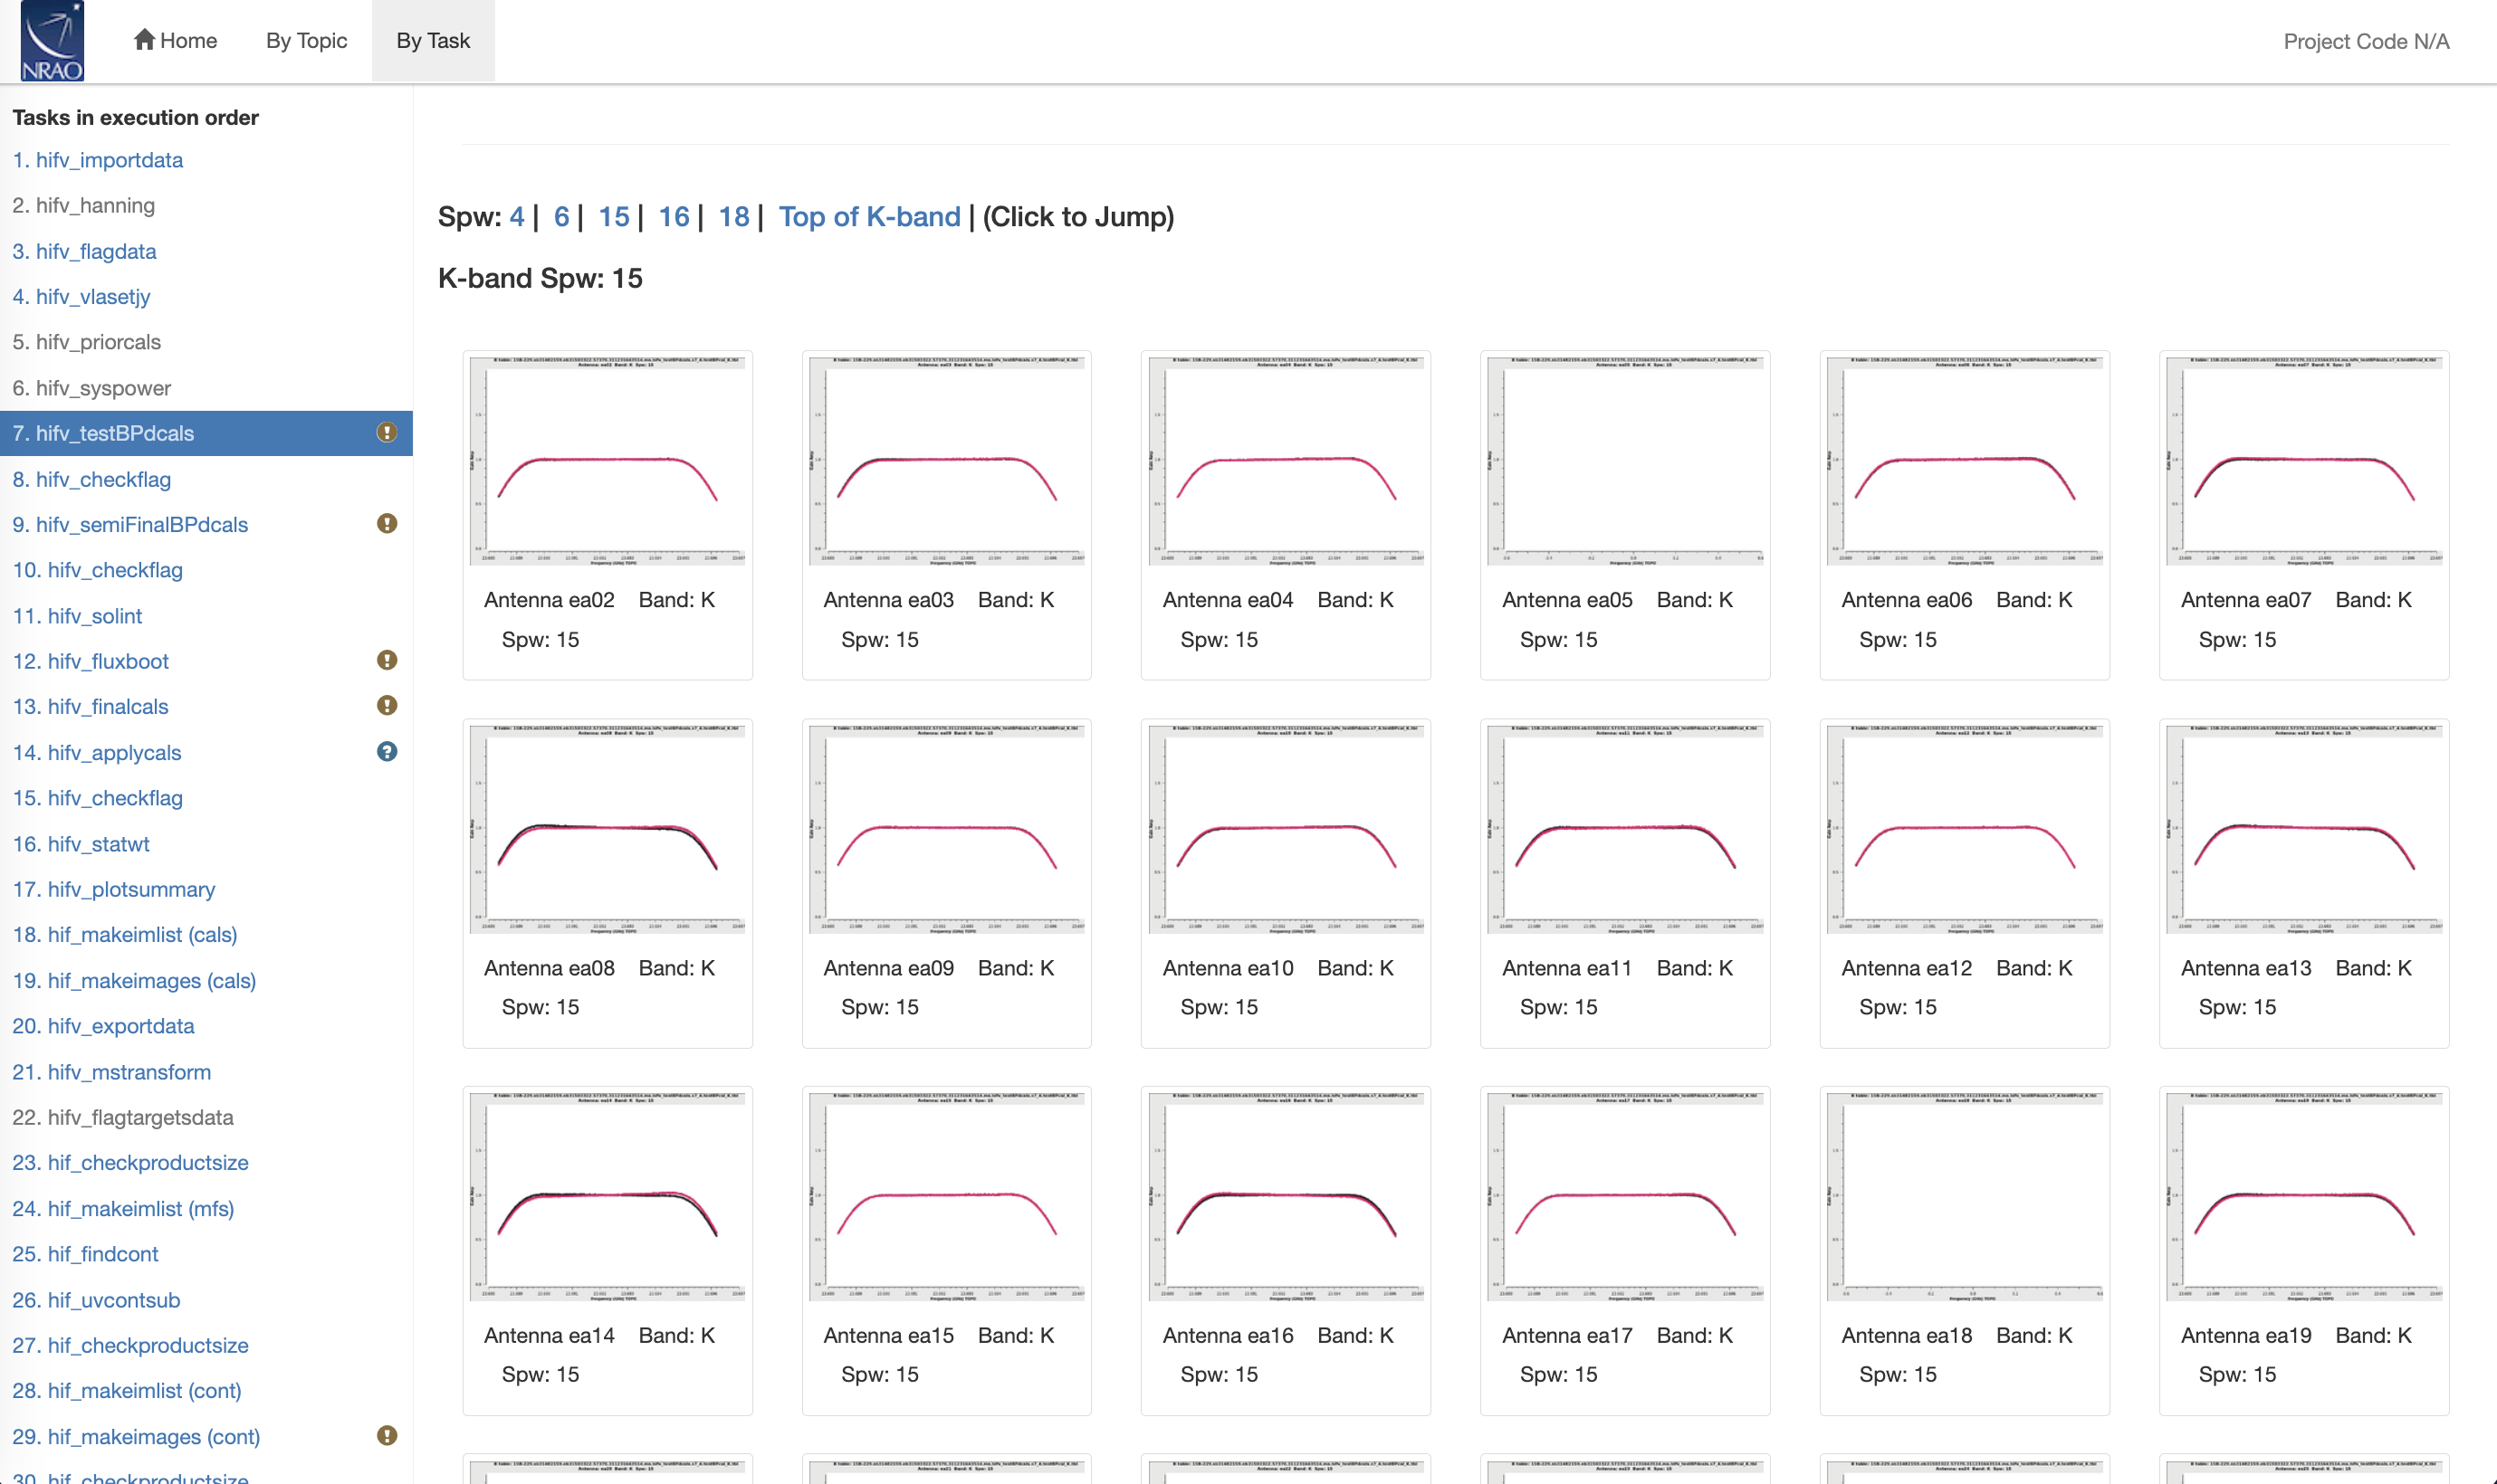Open task 24. hif_makeimlist (mfs)
The width and height of the screenshot is (2497, 1484).
click(x=123, y=1209)
